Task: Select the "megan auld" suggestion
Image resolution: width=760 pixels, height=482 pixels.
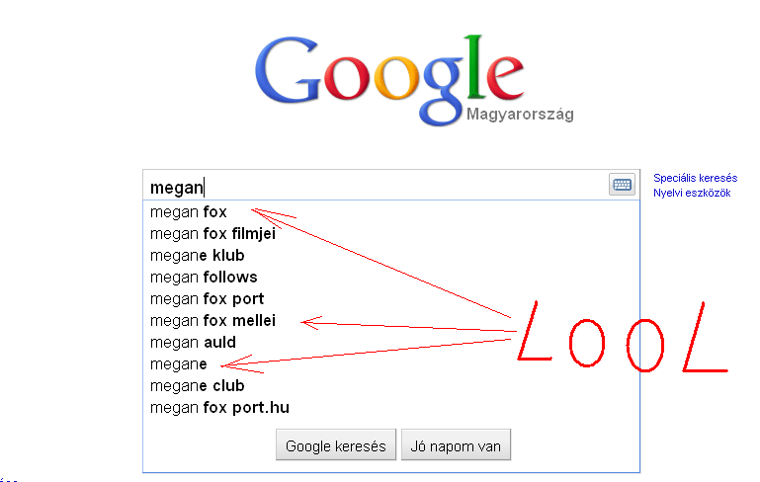Action: coord(193,343)
